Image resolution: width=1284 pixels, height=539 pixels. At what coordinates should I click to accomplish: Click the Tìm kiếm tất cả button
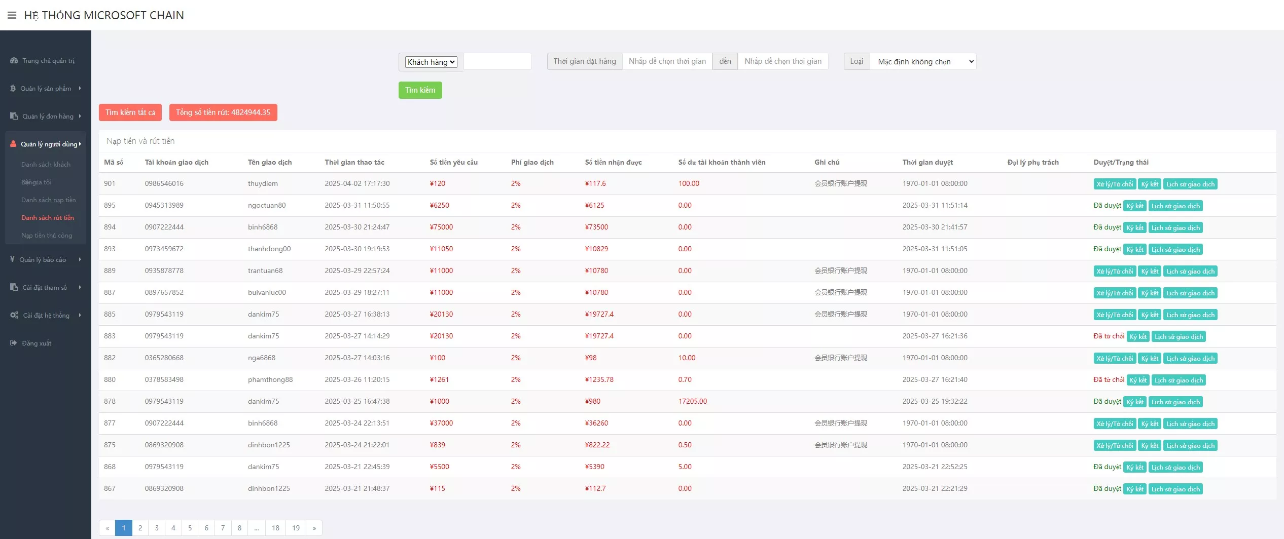130,112
